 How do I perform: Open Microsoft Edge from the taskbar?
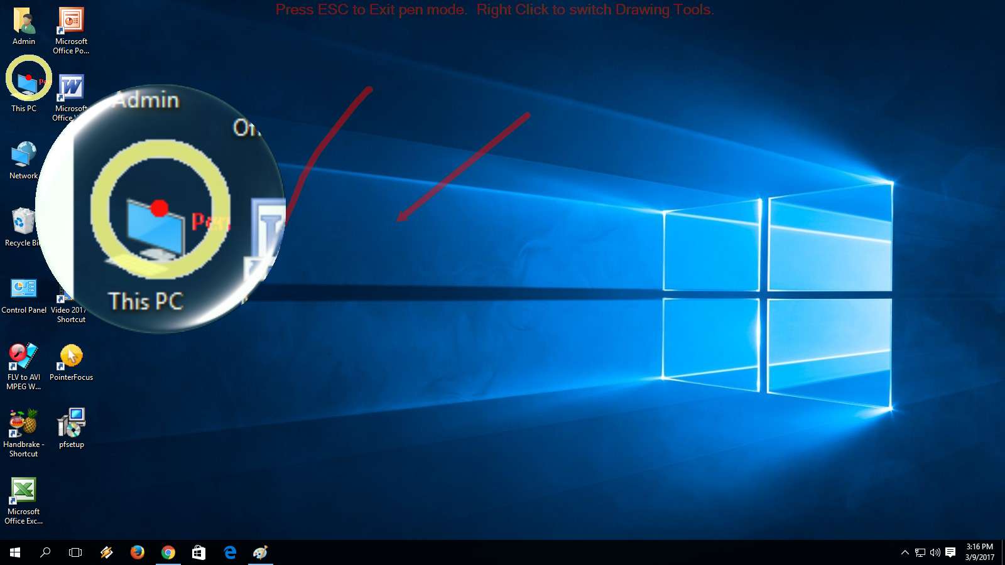pyautogui.click(x=230, y=552)
